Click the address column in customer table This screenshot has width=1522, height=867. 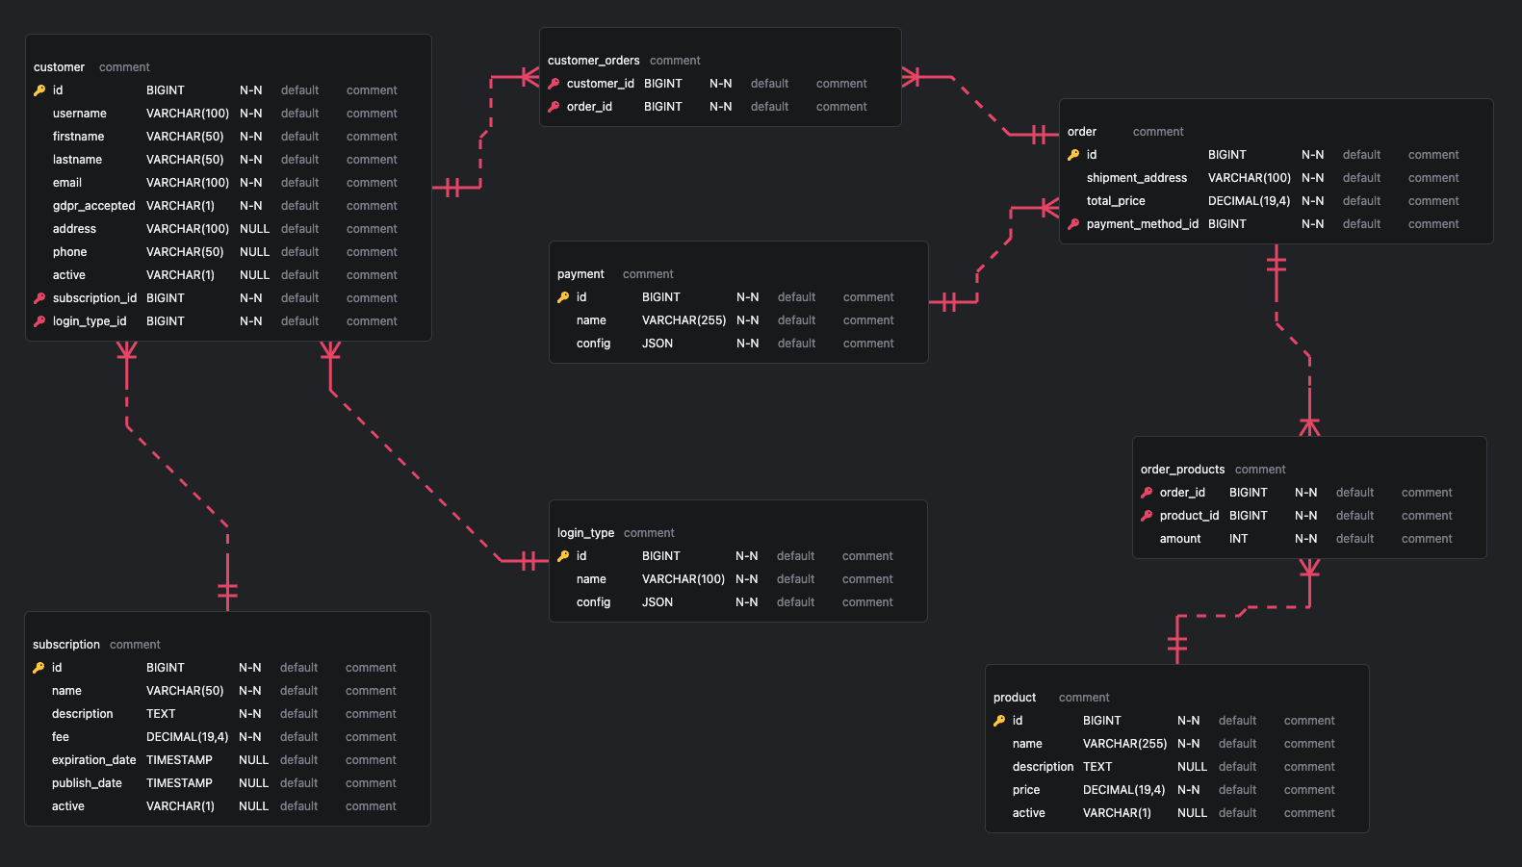tap(74, 229)
